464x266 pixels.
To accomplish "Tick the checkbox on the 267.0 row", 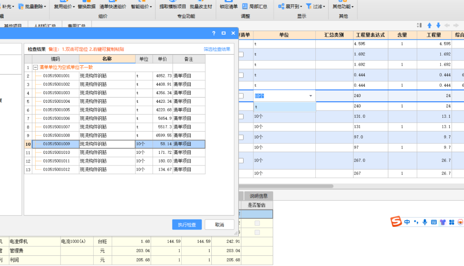I will [241, 161].
